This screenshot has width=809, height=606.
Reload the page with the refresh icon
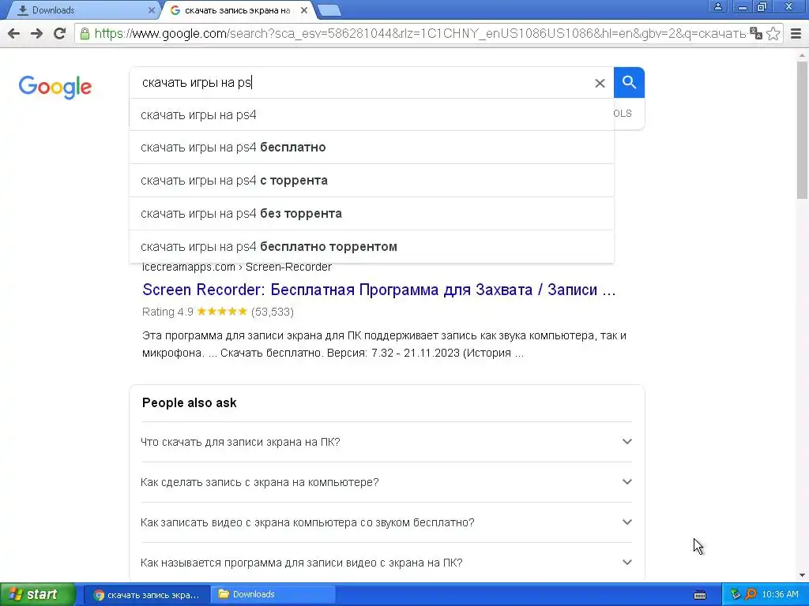point(60,33)
